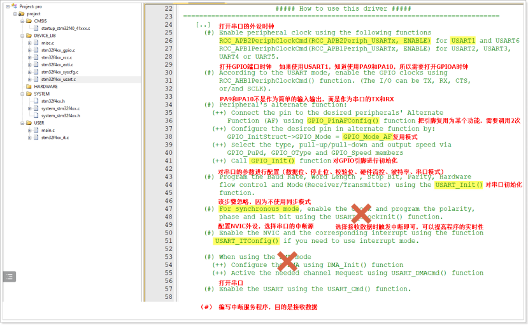Image resolution: width=528 pixels, height=325 pixels.
Task: Click the file icon beside system_stm32f4xx.h
Action: [x=36, y=115]
